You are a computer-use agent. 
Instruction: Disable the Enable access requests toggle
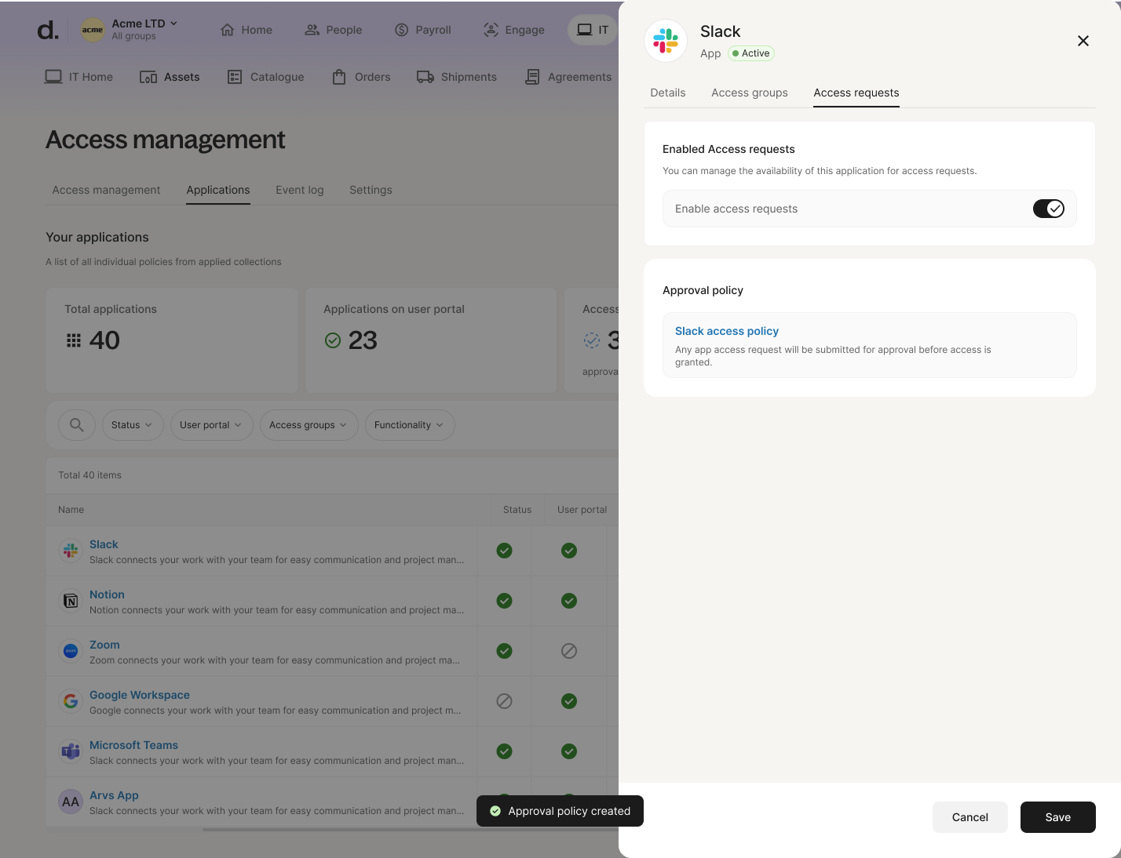pyautogui.click(x=1048, y=209)
